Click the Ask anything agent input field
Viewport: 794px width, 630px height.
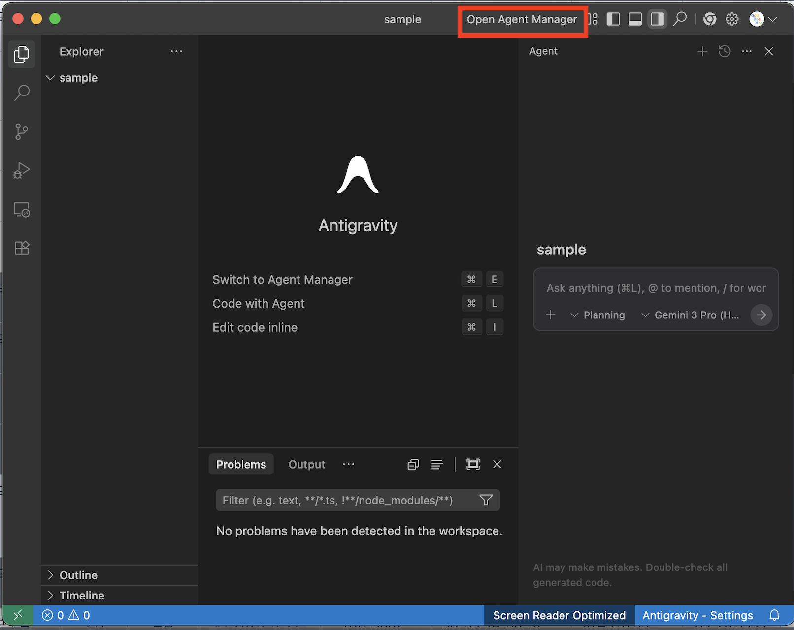click(656, 288)
